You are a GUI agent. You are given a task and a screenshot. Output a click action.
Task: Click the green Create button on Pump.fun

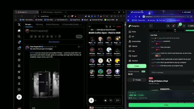click(137, 66)
